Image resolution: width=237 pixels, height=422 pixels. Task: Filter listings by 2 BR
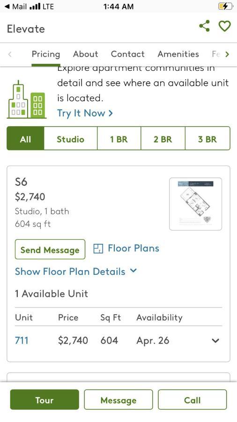click(x=163, y=138)
